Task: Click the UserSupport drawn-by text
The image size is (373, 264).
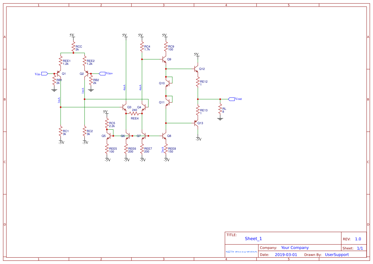Action: 337,254
